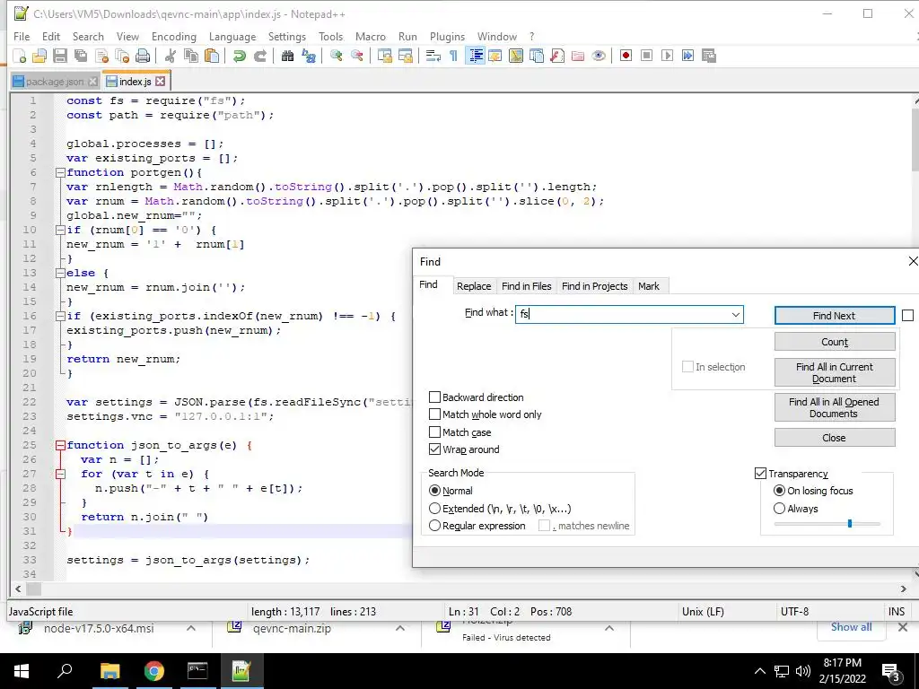Image resolution: width=919 pixels, height=689 pixels.
Task: Open the Find what history dropdown
Action: [x=736, y=315]
